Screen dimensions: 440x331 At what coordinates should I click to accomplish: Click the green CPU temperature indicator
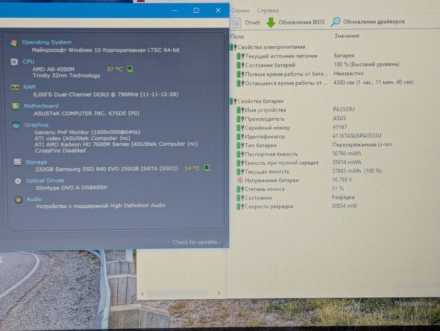point(130,68)
